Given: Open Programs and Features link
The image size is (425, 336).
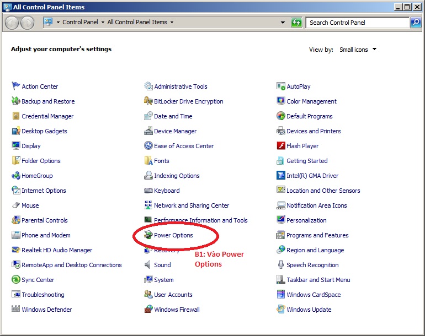Looking at the screenshot, I should pyautogui.click(x=317, y=235).
